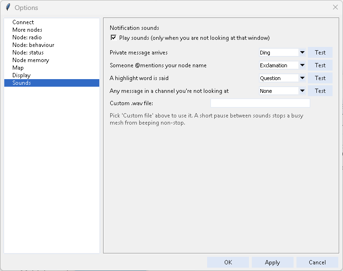Select More nodes in the sidebar

coord(52,30)
